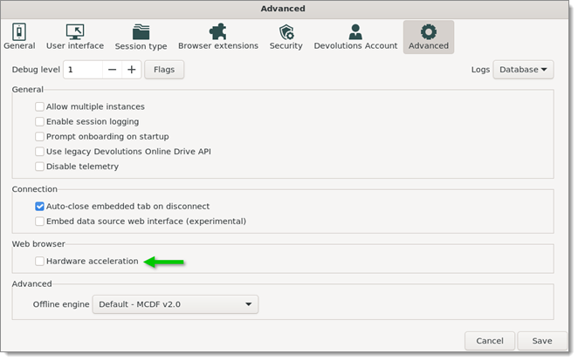Cancel the Advanced settings dialog

click(490, 341)
